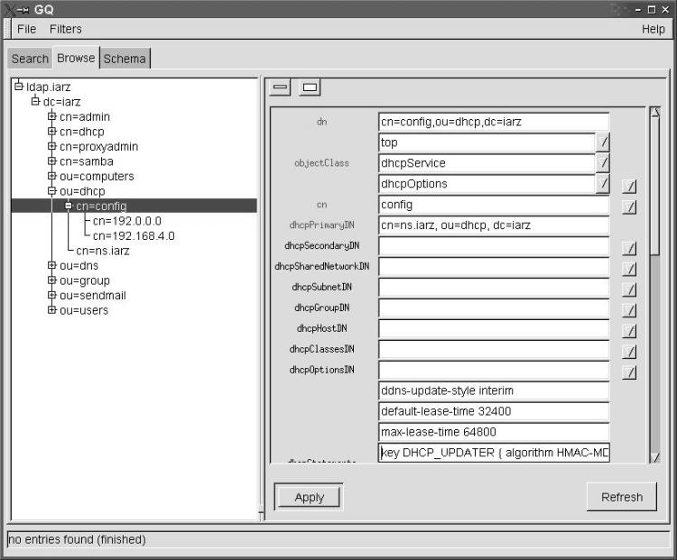Switch to the Schema tab

pyautogui.click(x=125, y=59)
